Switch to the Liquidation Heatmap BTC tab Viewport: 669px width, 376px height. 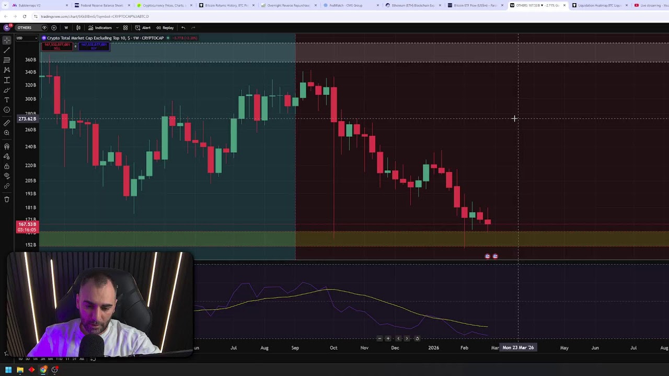pos(599,5)
